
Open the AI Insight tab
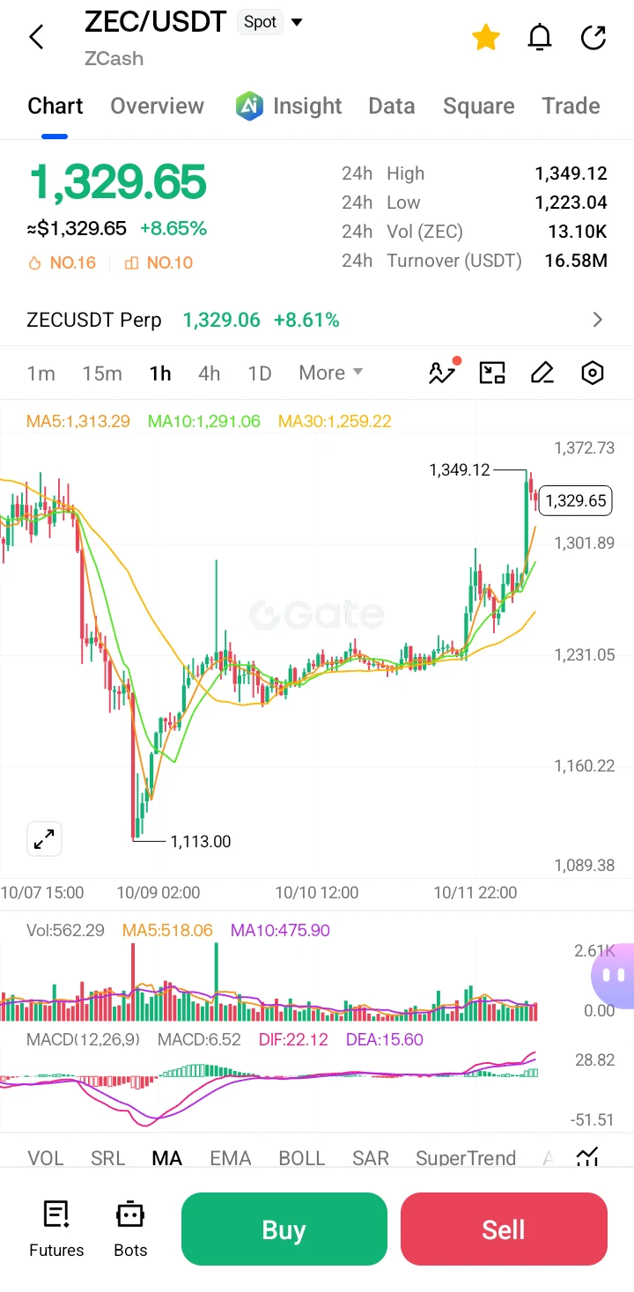tap(289, 107)
